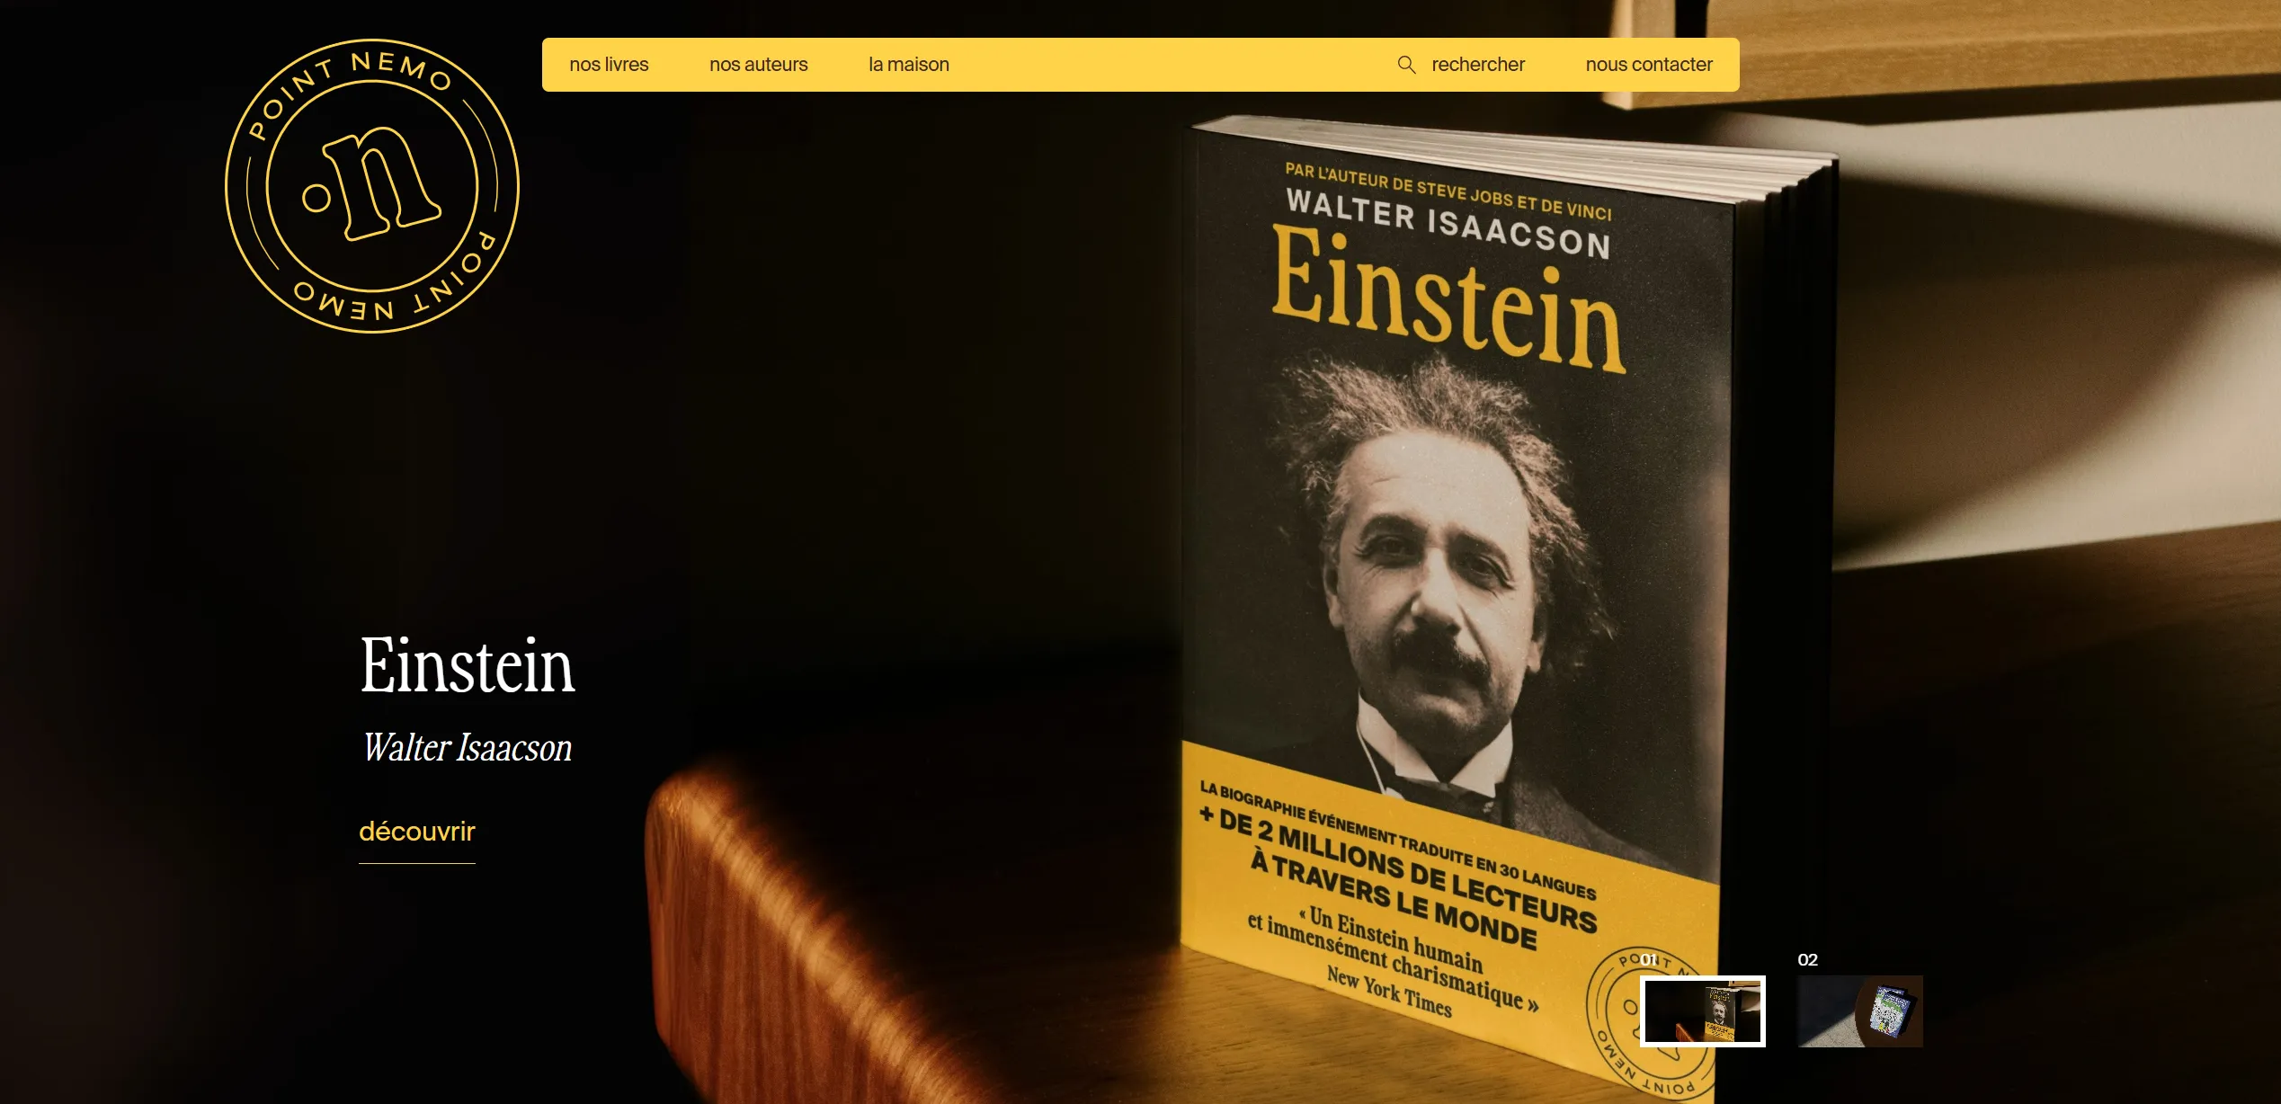This screenshot has height=1104, width=2281.
Task: Click the author name 'Walter Isaacson' in italics
Action: click(x=467, y=748)
